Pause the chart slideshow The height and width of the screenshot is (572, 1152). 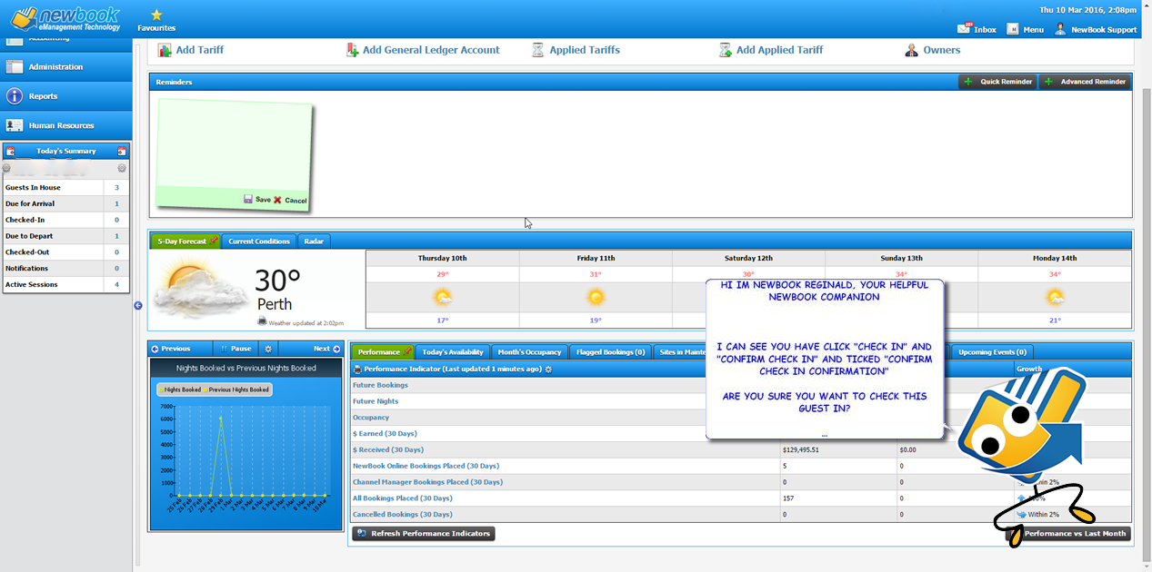click(235, 349)
